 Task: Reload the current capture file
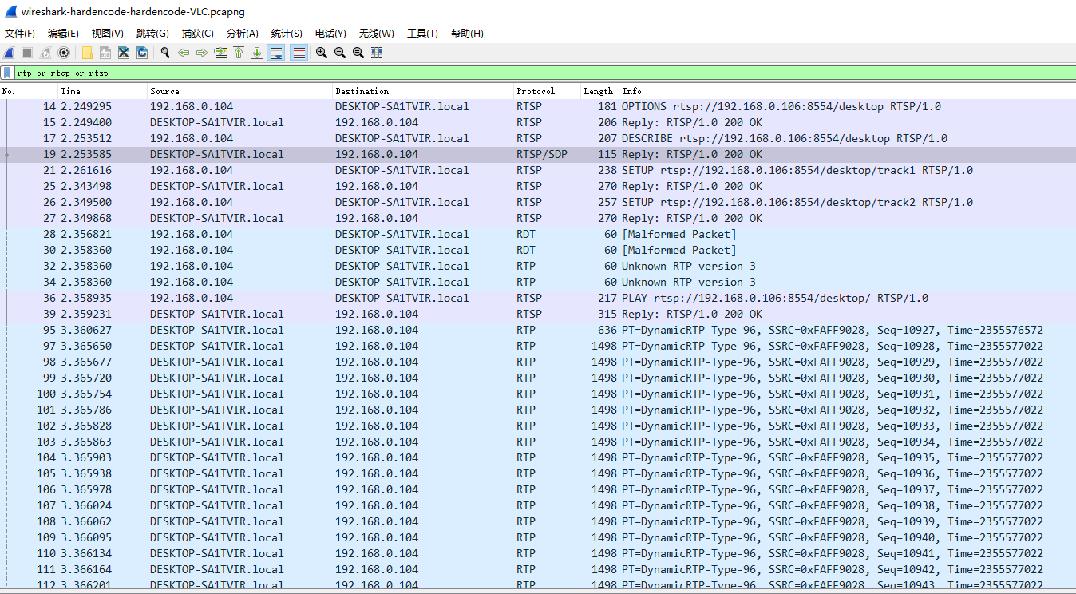141,53
